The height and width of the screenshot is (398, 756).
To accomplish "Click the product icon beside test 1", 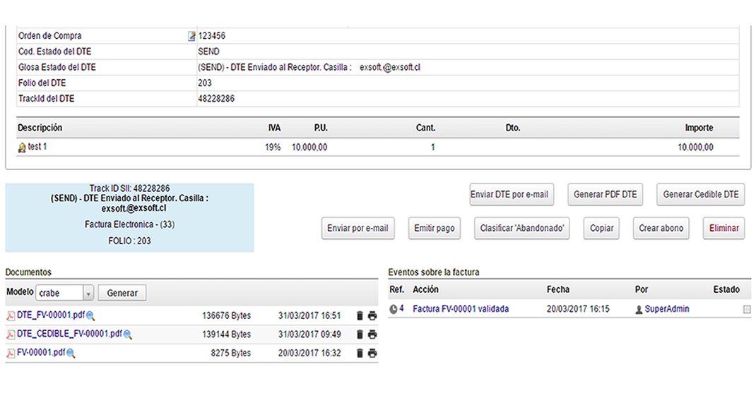I will click(22, 147).
